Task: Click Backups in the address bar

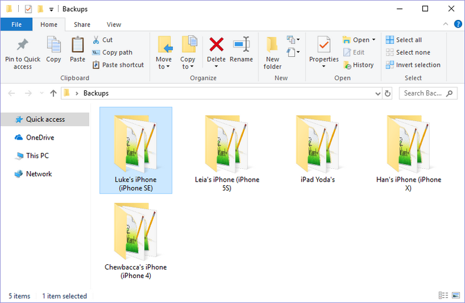Action: tap(96, 93)
